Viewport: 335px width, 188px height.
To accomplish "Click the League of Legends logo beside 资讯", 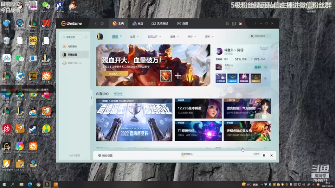I will coord(100,36).
